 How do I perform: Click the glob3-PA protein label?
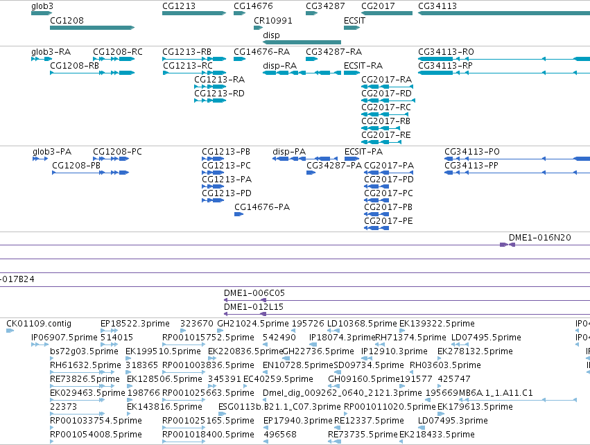52,152
